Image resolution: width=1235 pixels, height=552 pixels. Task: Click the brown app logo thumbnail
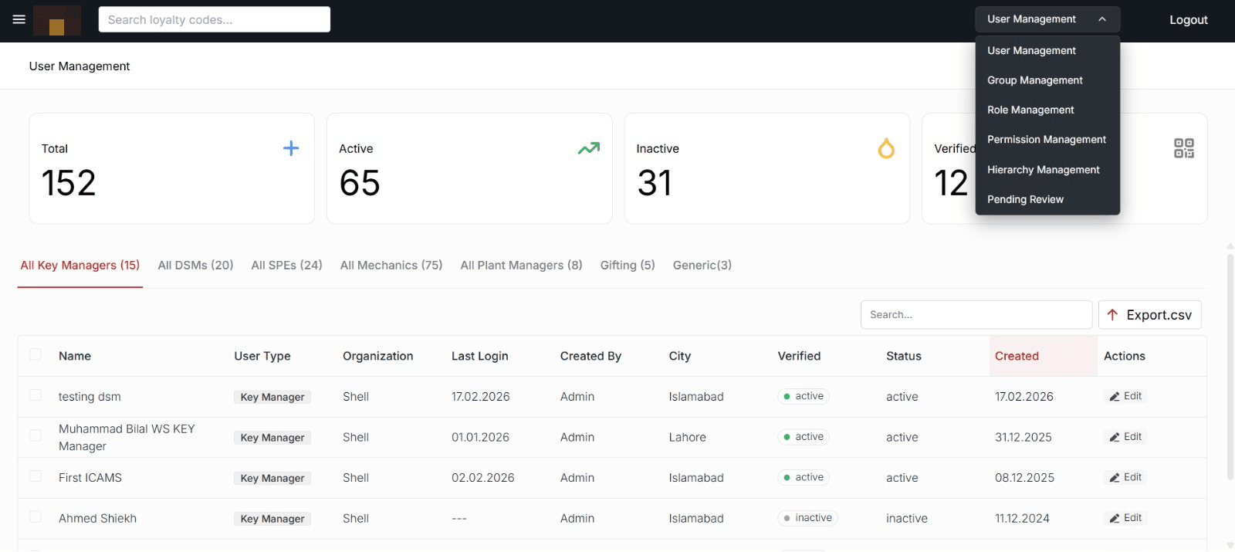tap(57, 20)
